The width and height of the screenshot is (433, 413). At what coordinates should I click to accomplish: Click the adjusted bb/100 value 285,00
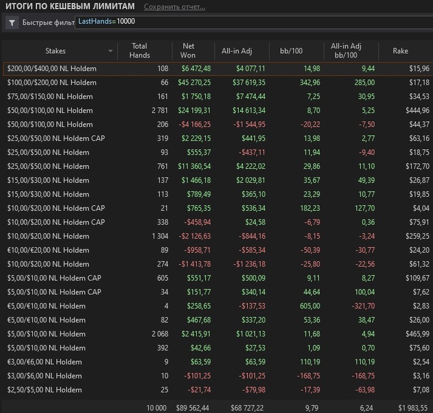point(365,83)
